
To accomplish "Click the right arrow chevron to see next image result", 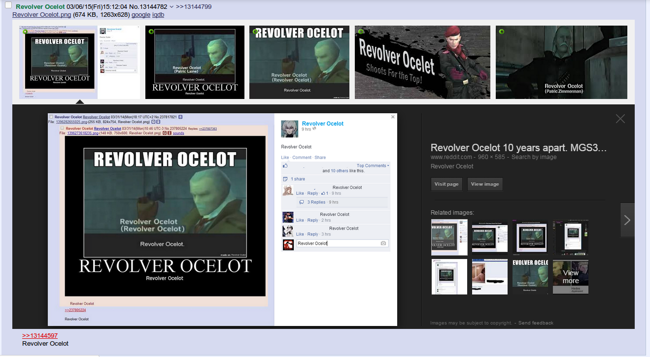I will click(627, 220).
